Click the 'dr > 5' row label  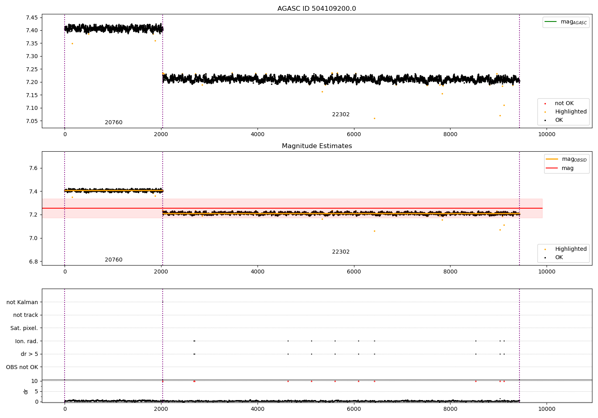pos(30,354)
